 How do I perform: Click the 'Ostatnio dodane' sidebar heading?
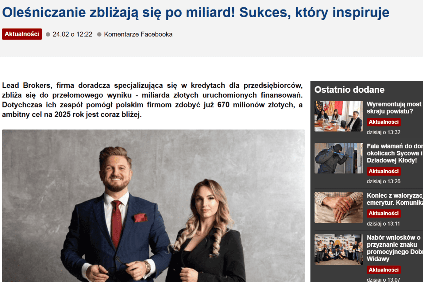coord(349,90)
